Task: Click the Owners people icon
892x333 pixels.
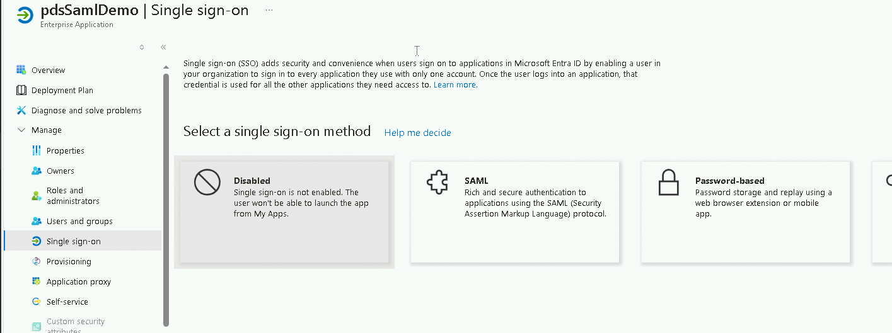Action: click(37, 171)
